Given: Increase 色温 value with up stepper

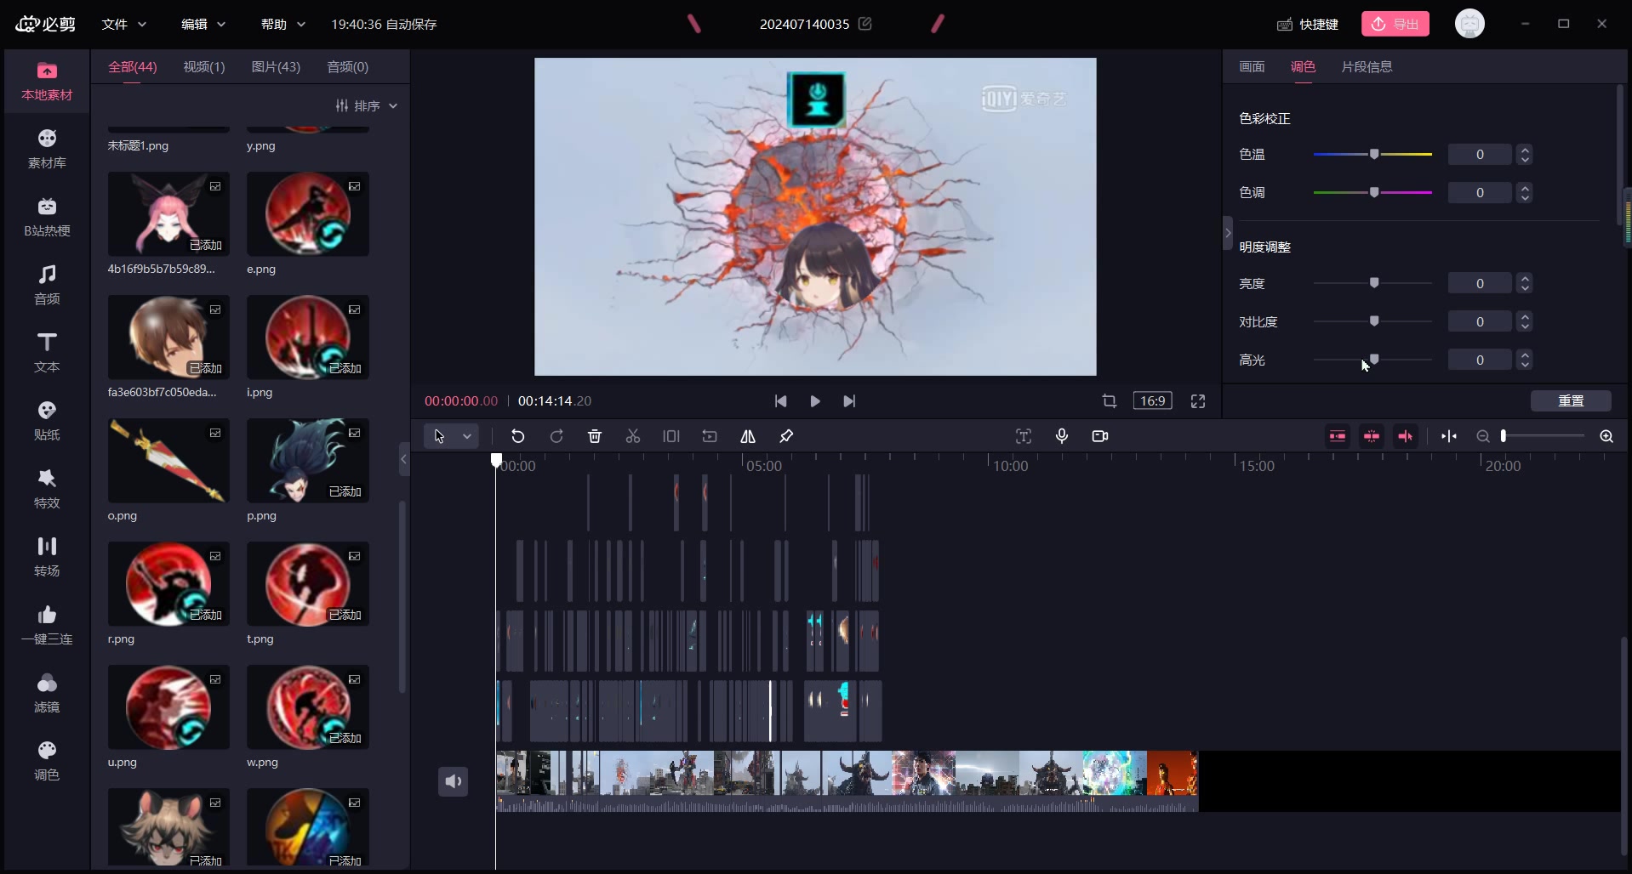Looking at the screenshot, I should pos(1525,150).
